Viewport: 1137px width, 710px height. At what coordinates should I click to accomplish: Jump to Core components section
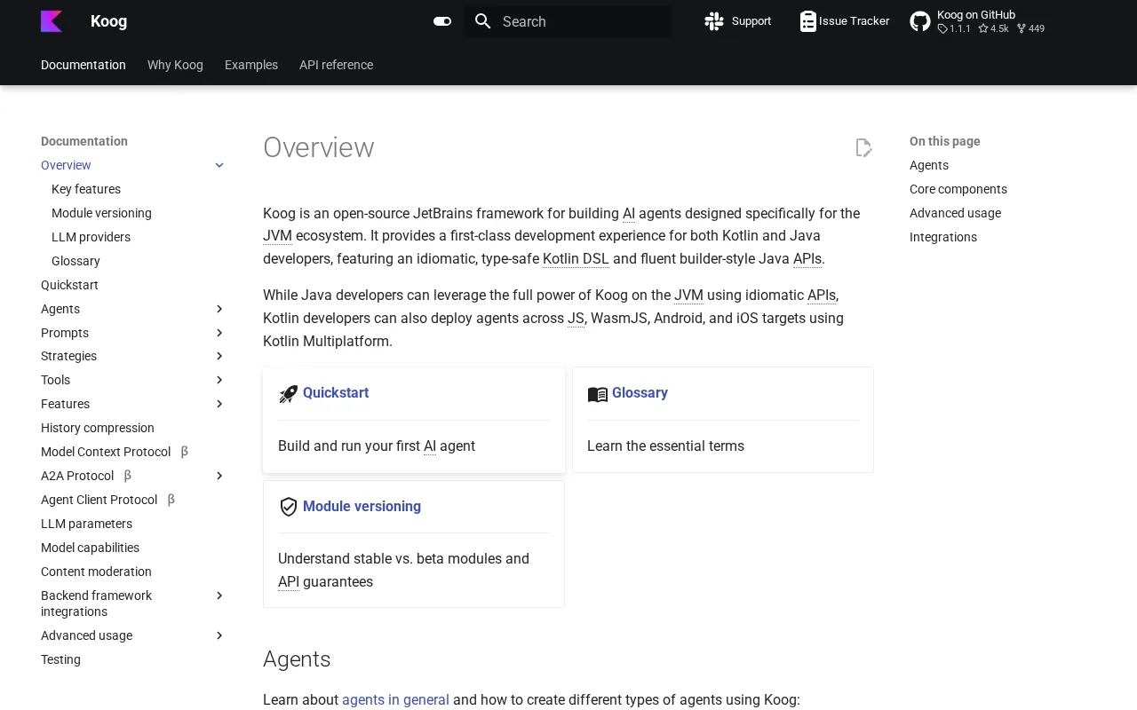[x=958, y=189]
